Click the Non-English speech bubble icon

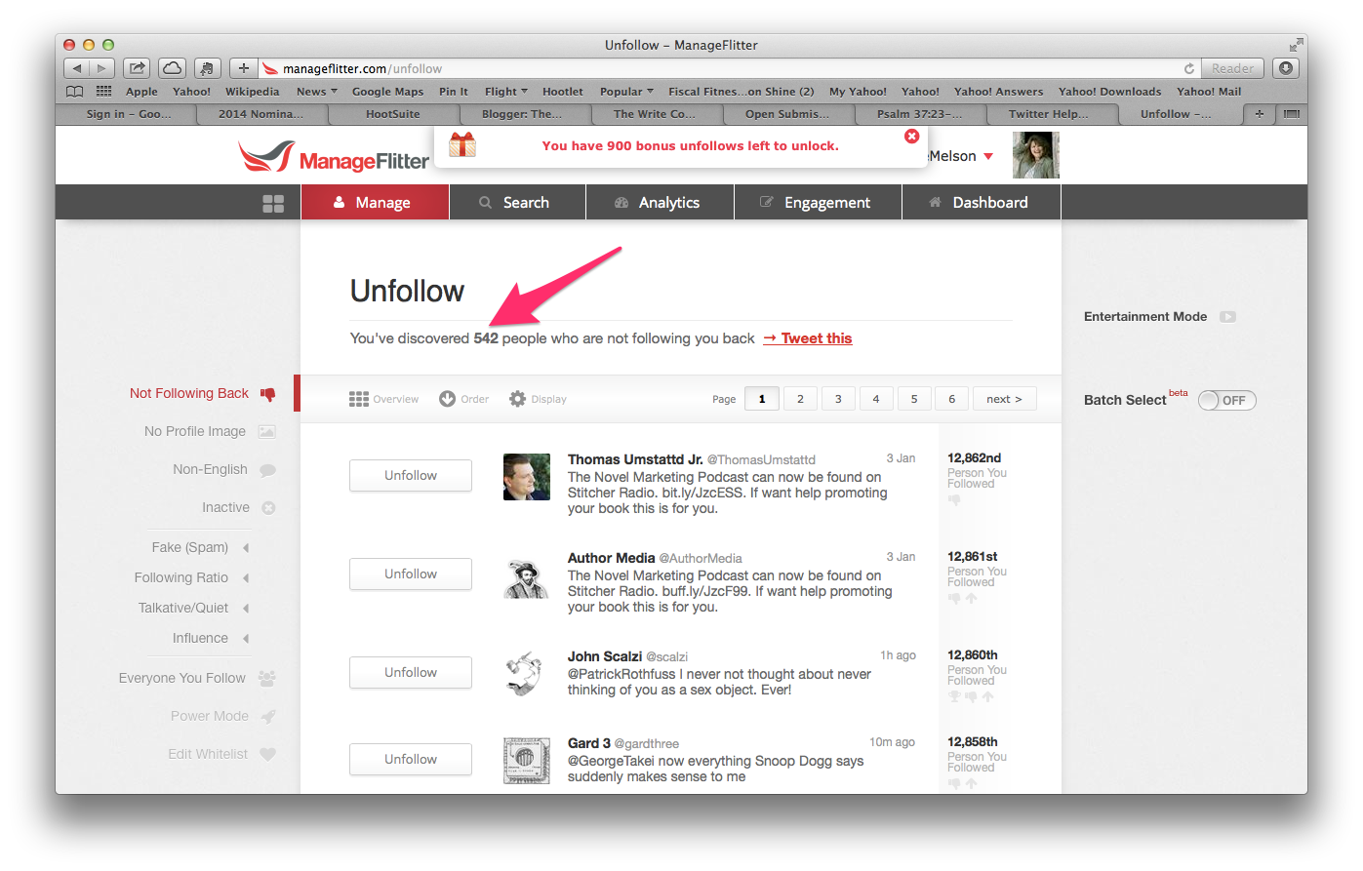pos(267,470)
